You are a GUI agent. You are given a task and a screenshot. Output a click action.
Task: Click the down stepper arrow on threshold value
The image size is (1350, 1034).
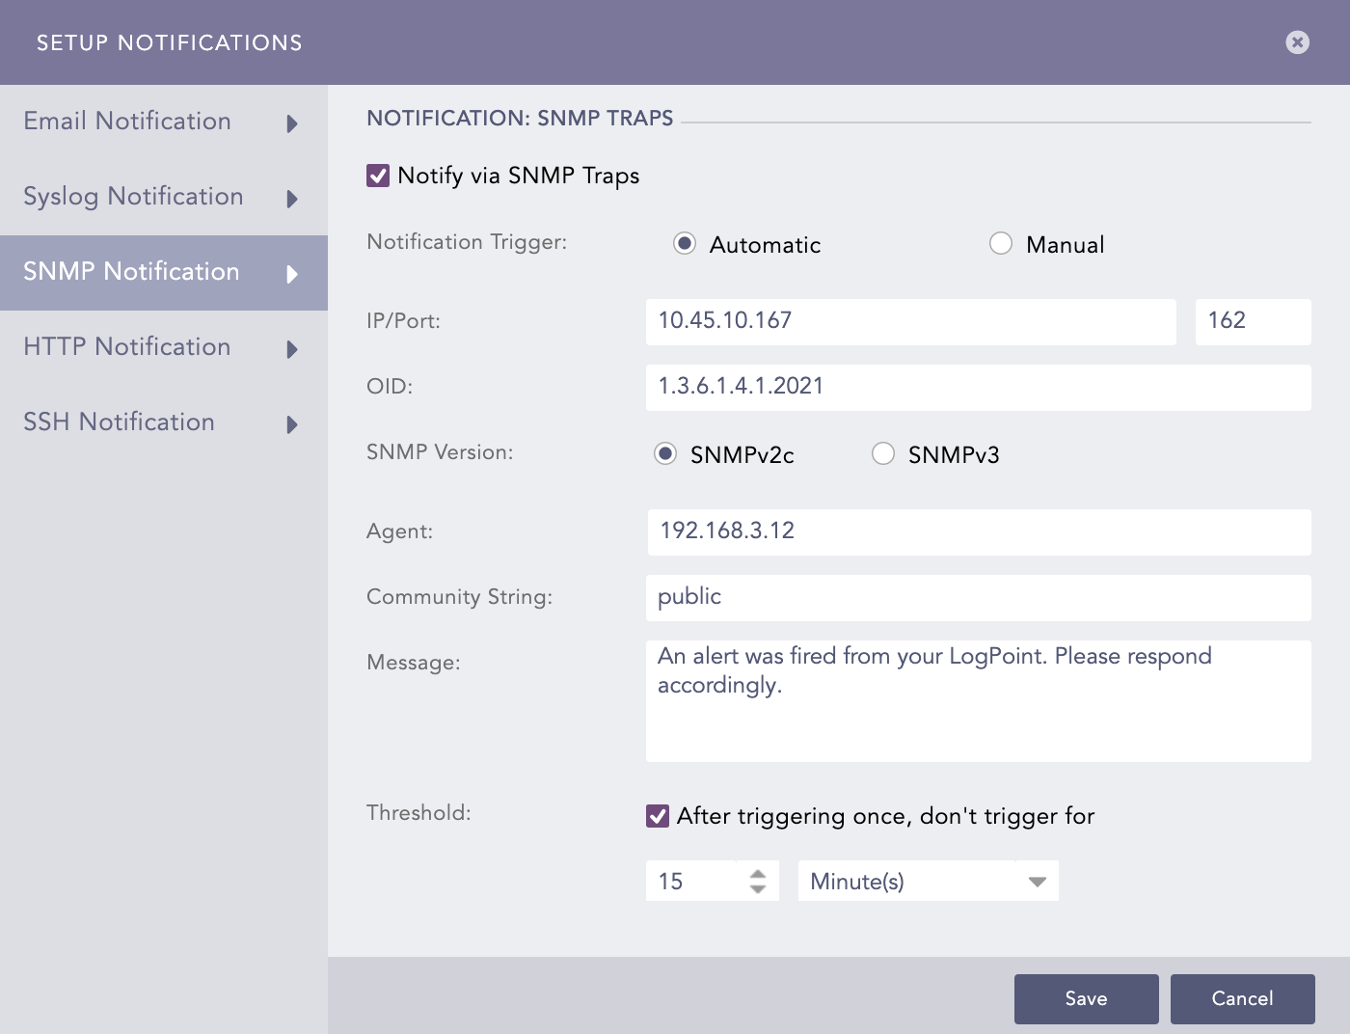[x=756, y=888]
